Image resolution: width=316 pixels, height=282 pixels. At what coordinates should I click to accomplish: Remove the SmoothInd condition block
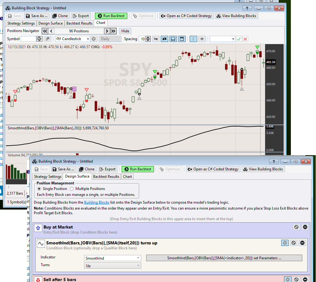302,243
